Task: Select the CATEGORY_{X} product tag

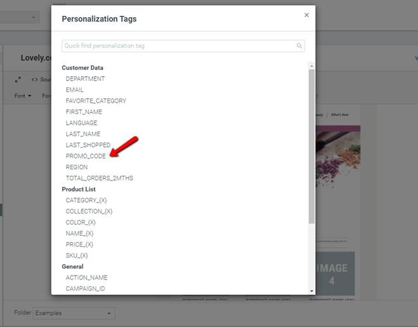Action: [86, 200]
